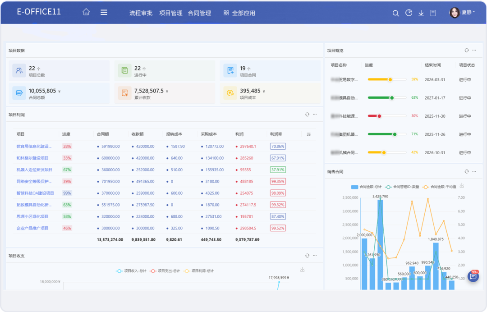The height and width of the screenshot is (312, 487).
Task: Click the 59% progress slider bar
Action: [386, 79]
